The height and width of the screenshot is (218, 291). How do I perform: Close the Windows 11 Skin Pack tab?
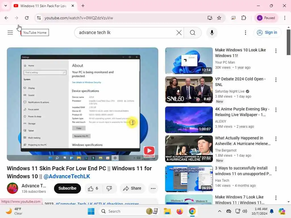[73, 6]
